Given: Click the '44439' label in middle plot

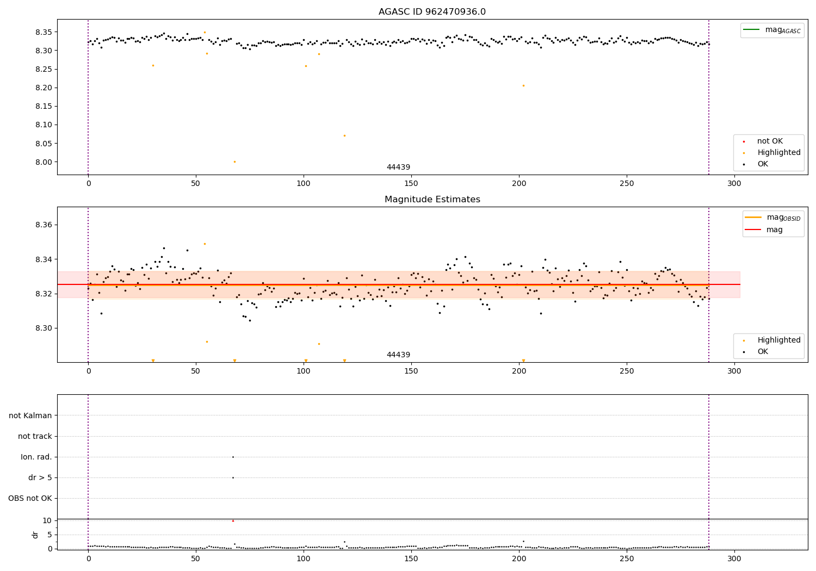Looking at the screenshot, I should point(398,355).
